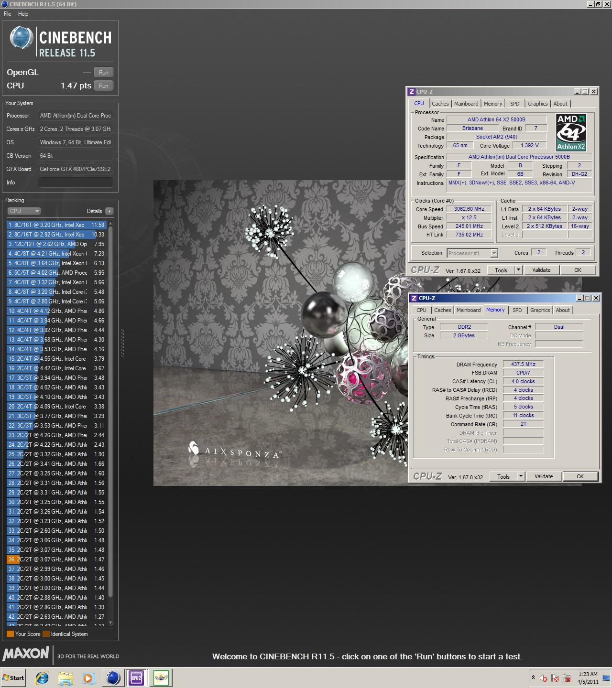612x688 pixels.
Task: Launch Windows Media Player from taskbar
Action: coord(88,677)
